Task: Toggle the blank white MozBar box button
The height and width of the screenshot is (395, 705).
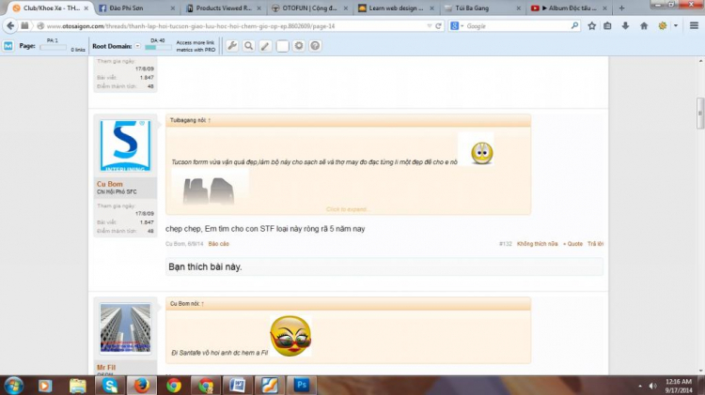Action: coord(282,46)
